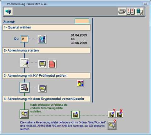The height and width of the screenshot is (135, 151).
Task: Click the print preview icon beside the notepad
Action: pyautogui.click(x=42, y=64)
